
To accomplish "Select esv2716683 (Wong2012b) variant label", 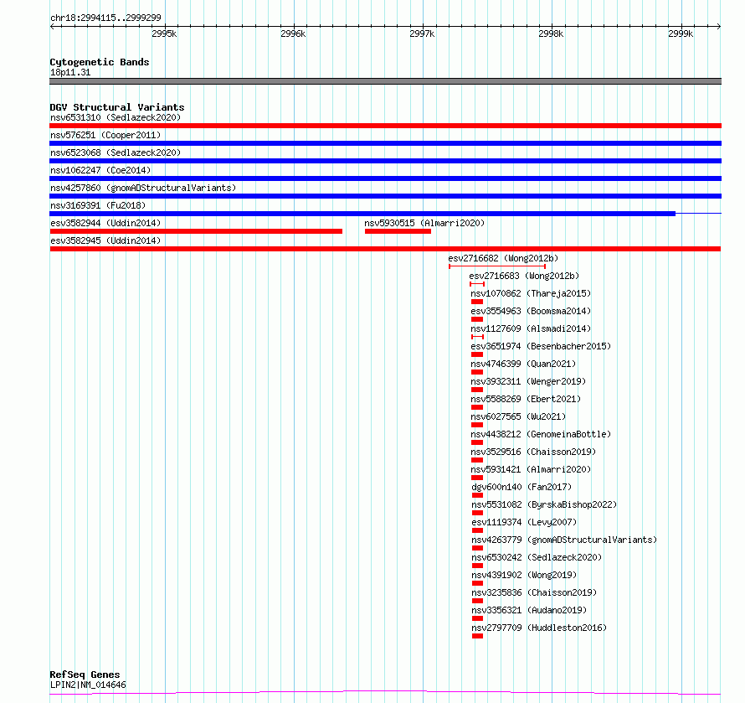I will 524,276.
